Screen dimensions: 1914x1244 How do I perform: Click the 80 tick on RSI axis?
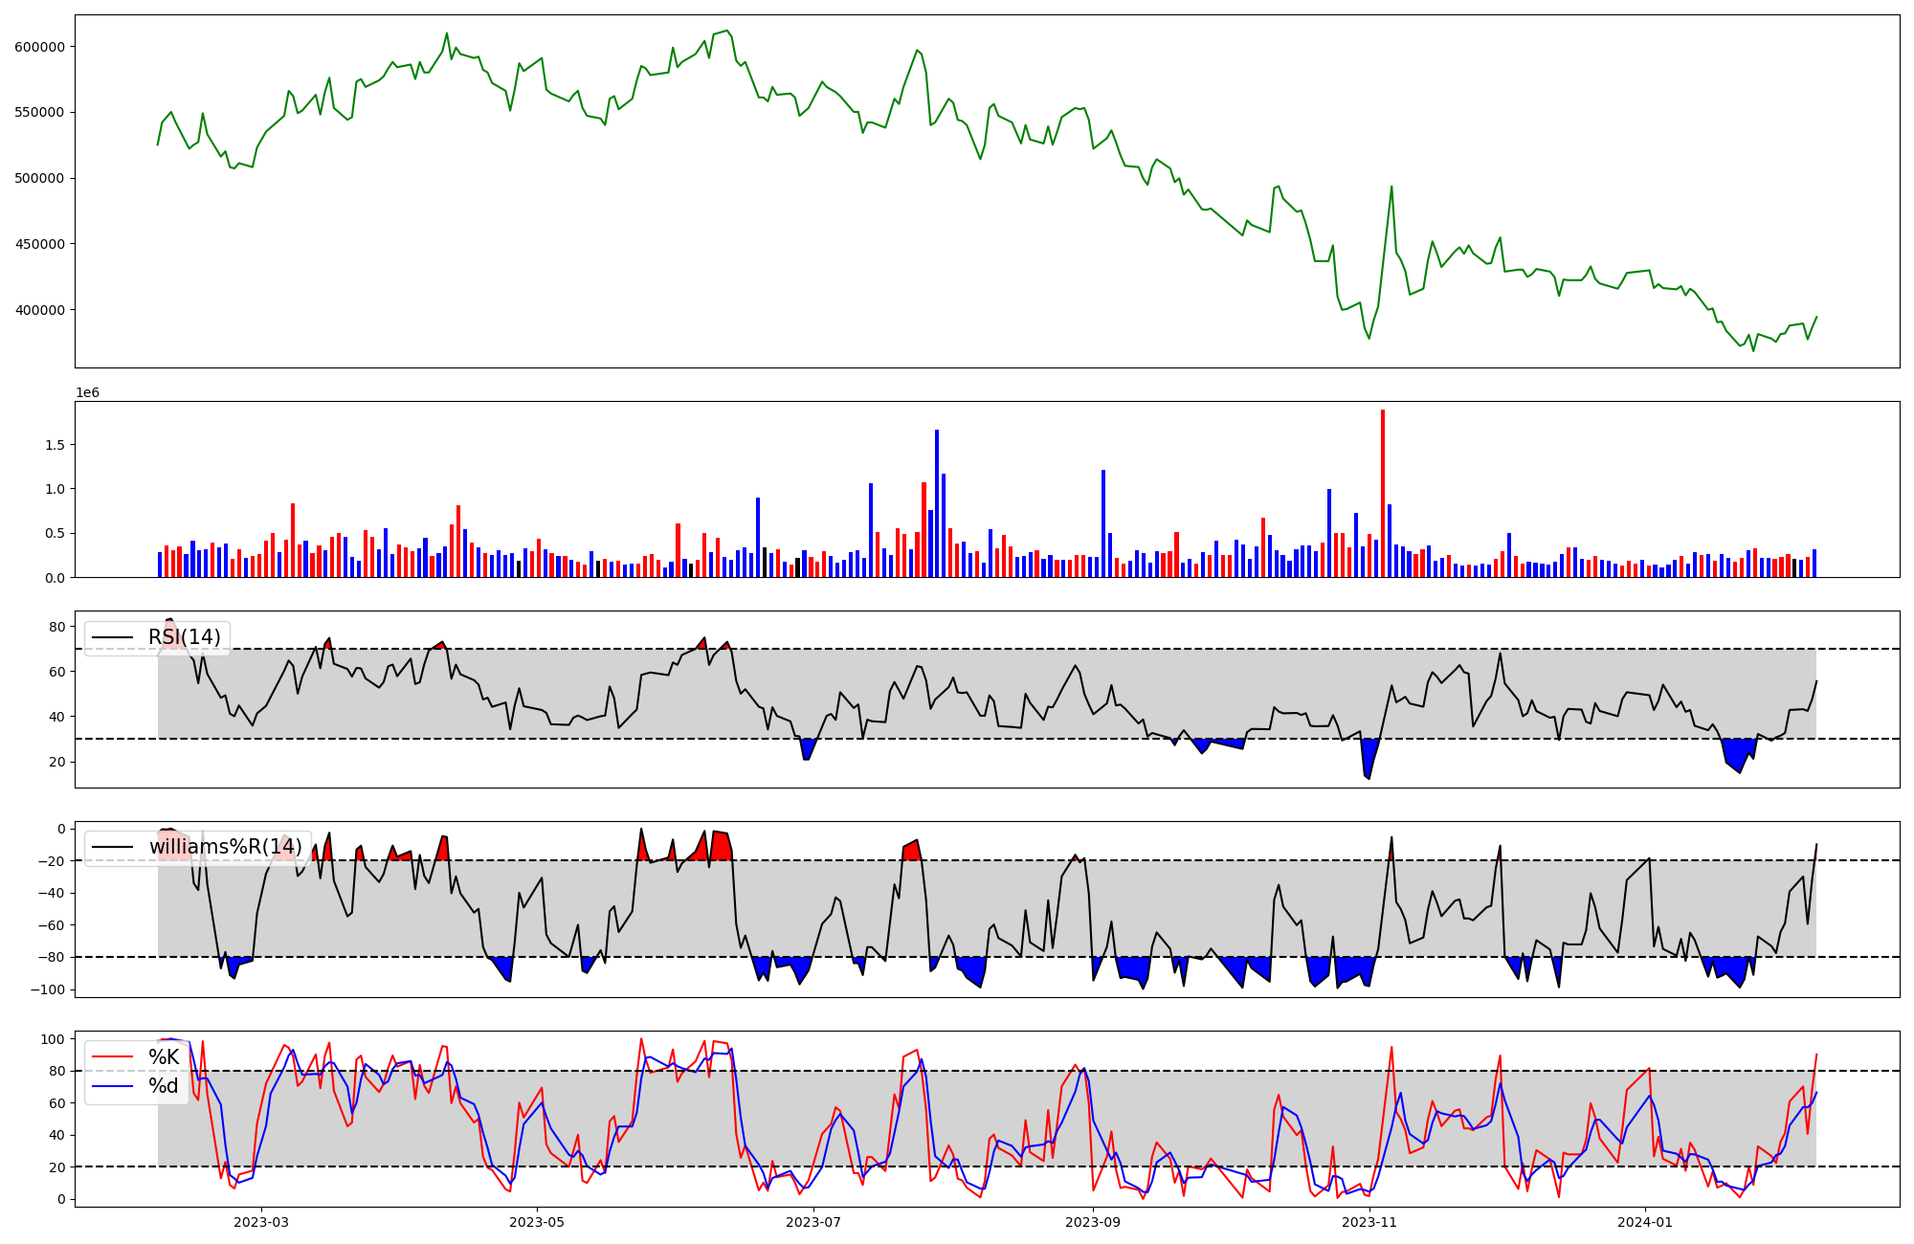(57, 627)
